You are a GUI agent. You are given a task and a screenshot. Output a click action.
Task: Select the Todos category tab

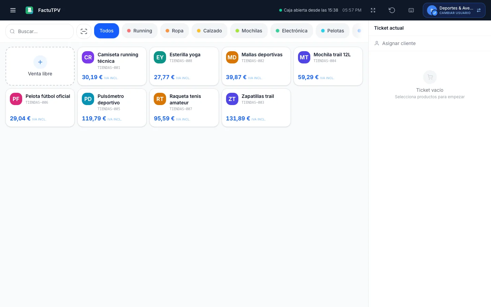106,31
